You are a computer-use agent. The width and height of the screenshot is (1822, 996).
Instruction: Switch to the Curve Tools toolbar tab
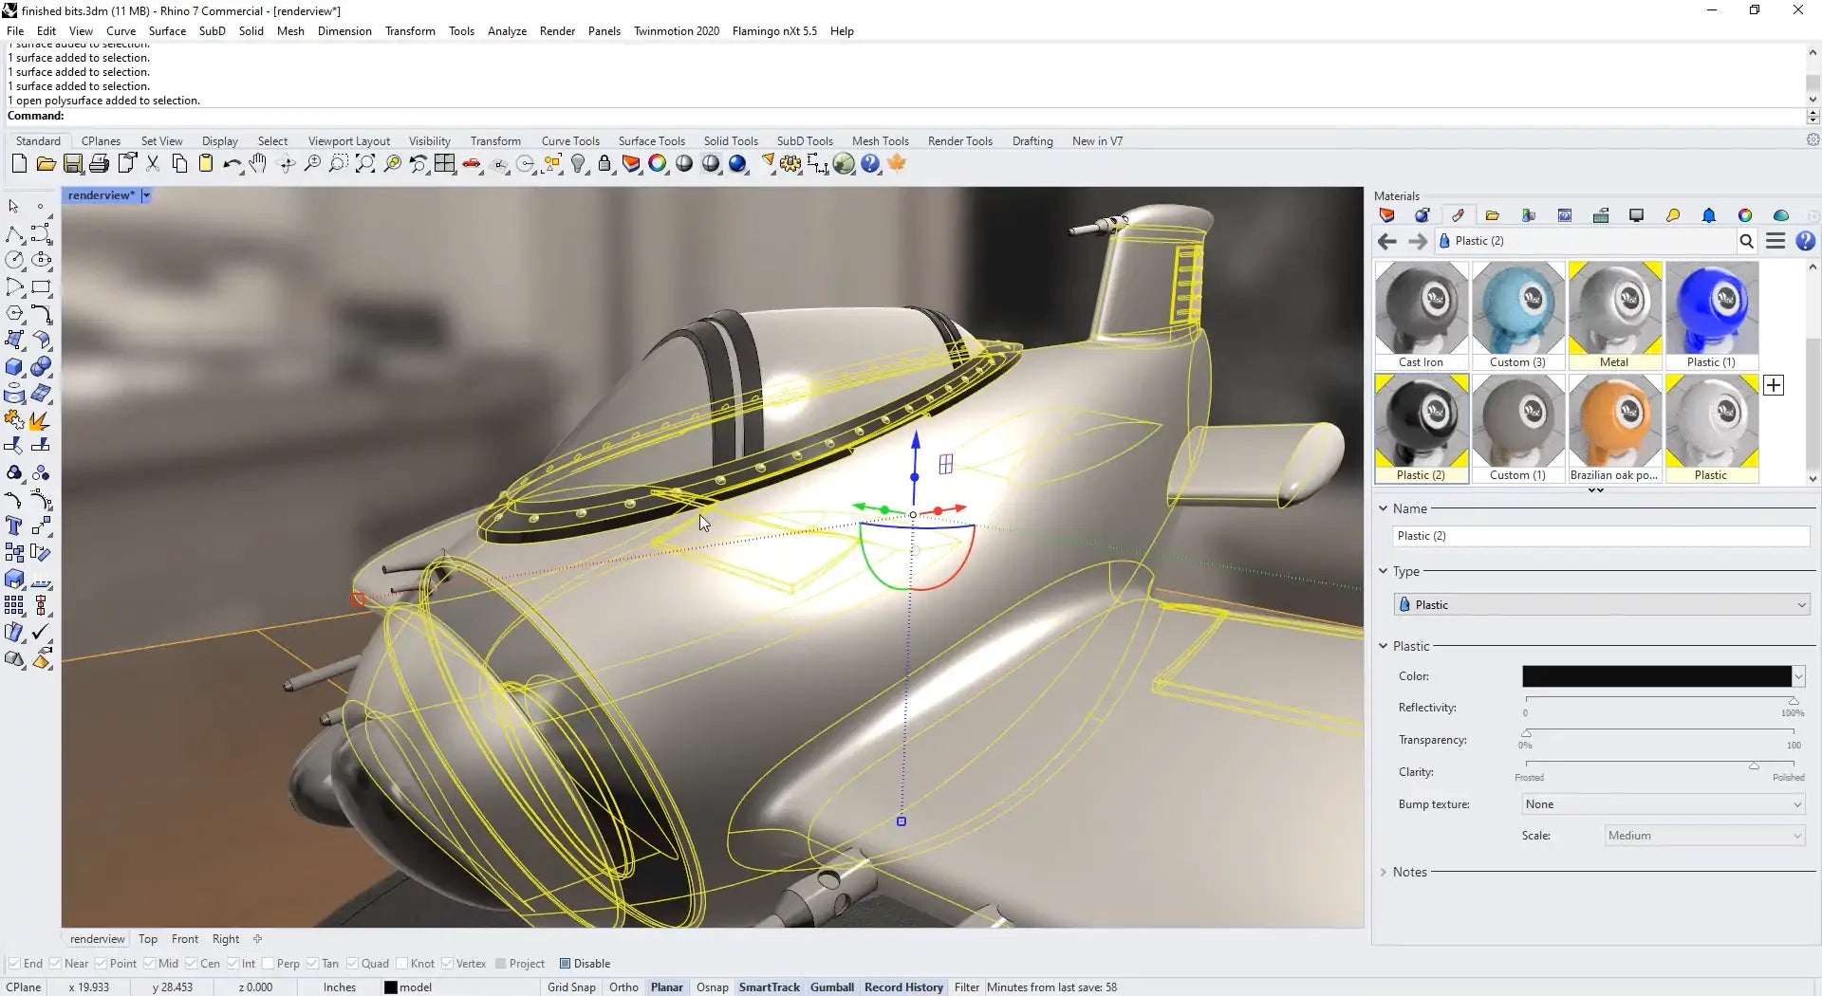click(570, 140)
